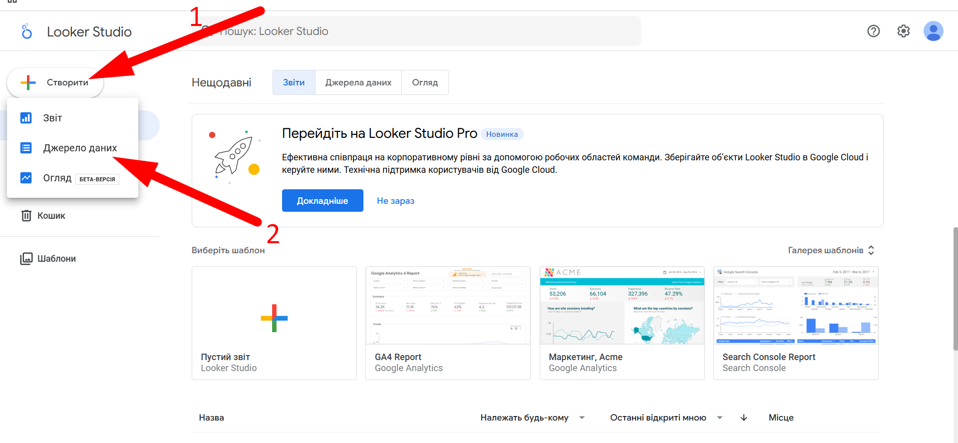Click the Кошик trash can icon
The image size is (958, 443).
coord(26,216)
